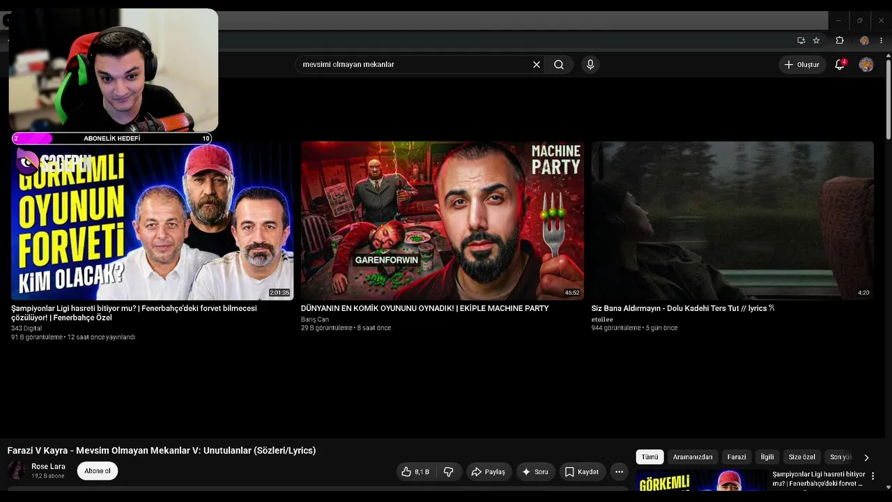
Task: Subscribe with the Abone ol button
Action: [x=98, y=471]
